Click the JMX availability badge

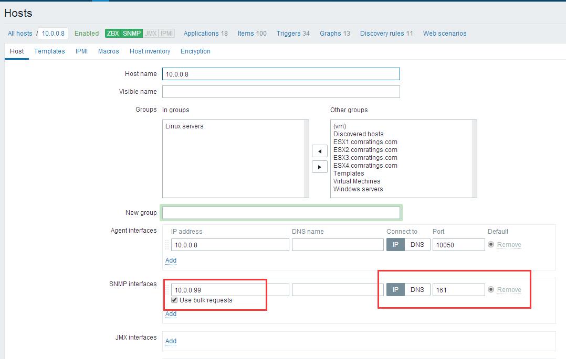tap(151, 33)
